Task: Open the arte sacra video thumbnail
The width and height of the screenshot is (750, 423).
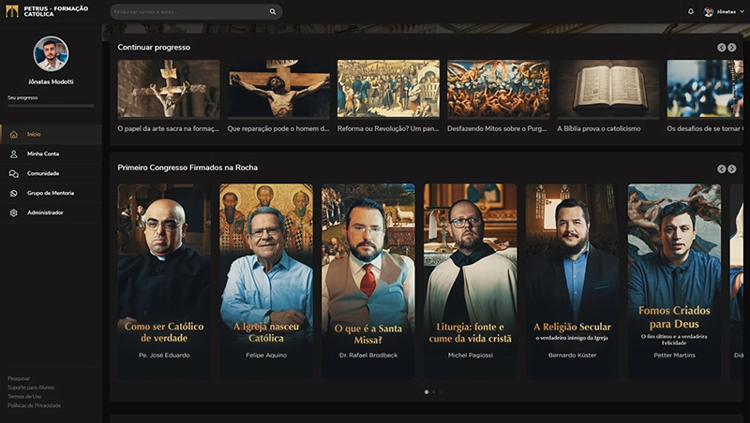Action: tap(169, 89)
